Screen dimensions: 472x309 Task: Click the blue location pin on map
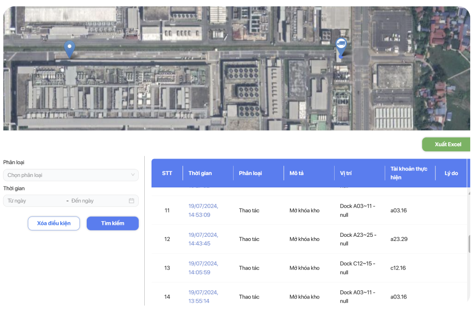coord(69,48)
